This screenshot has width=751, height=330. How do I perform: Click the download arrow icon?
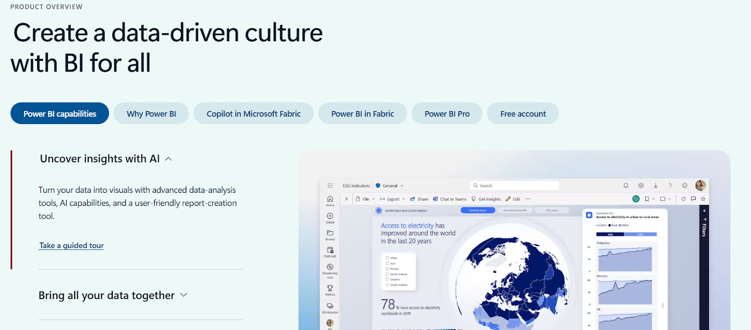tap(656, 185)
